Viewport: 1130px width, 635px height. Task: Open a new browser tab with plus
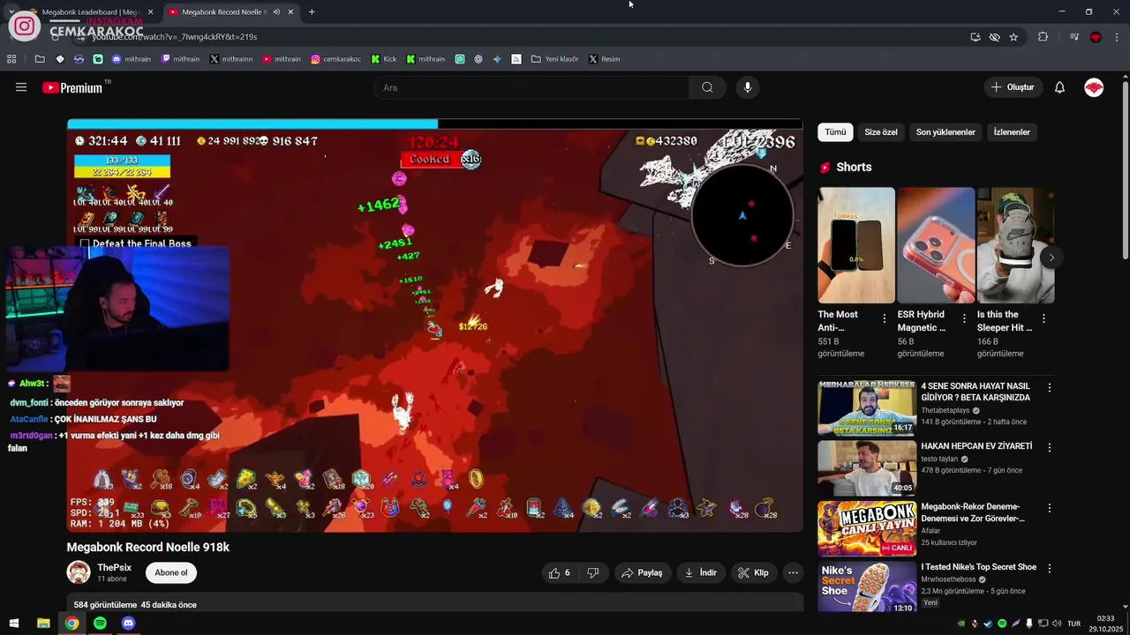coord(312,11)
